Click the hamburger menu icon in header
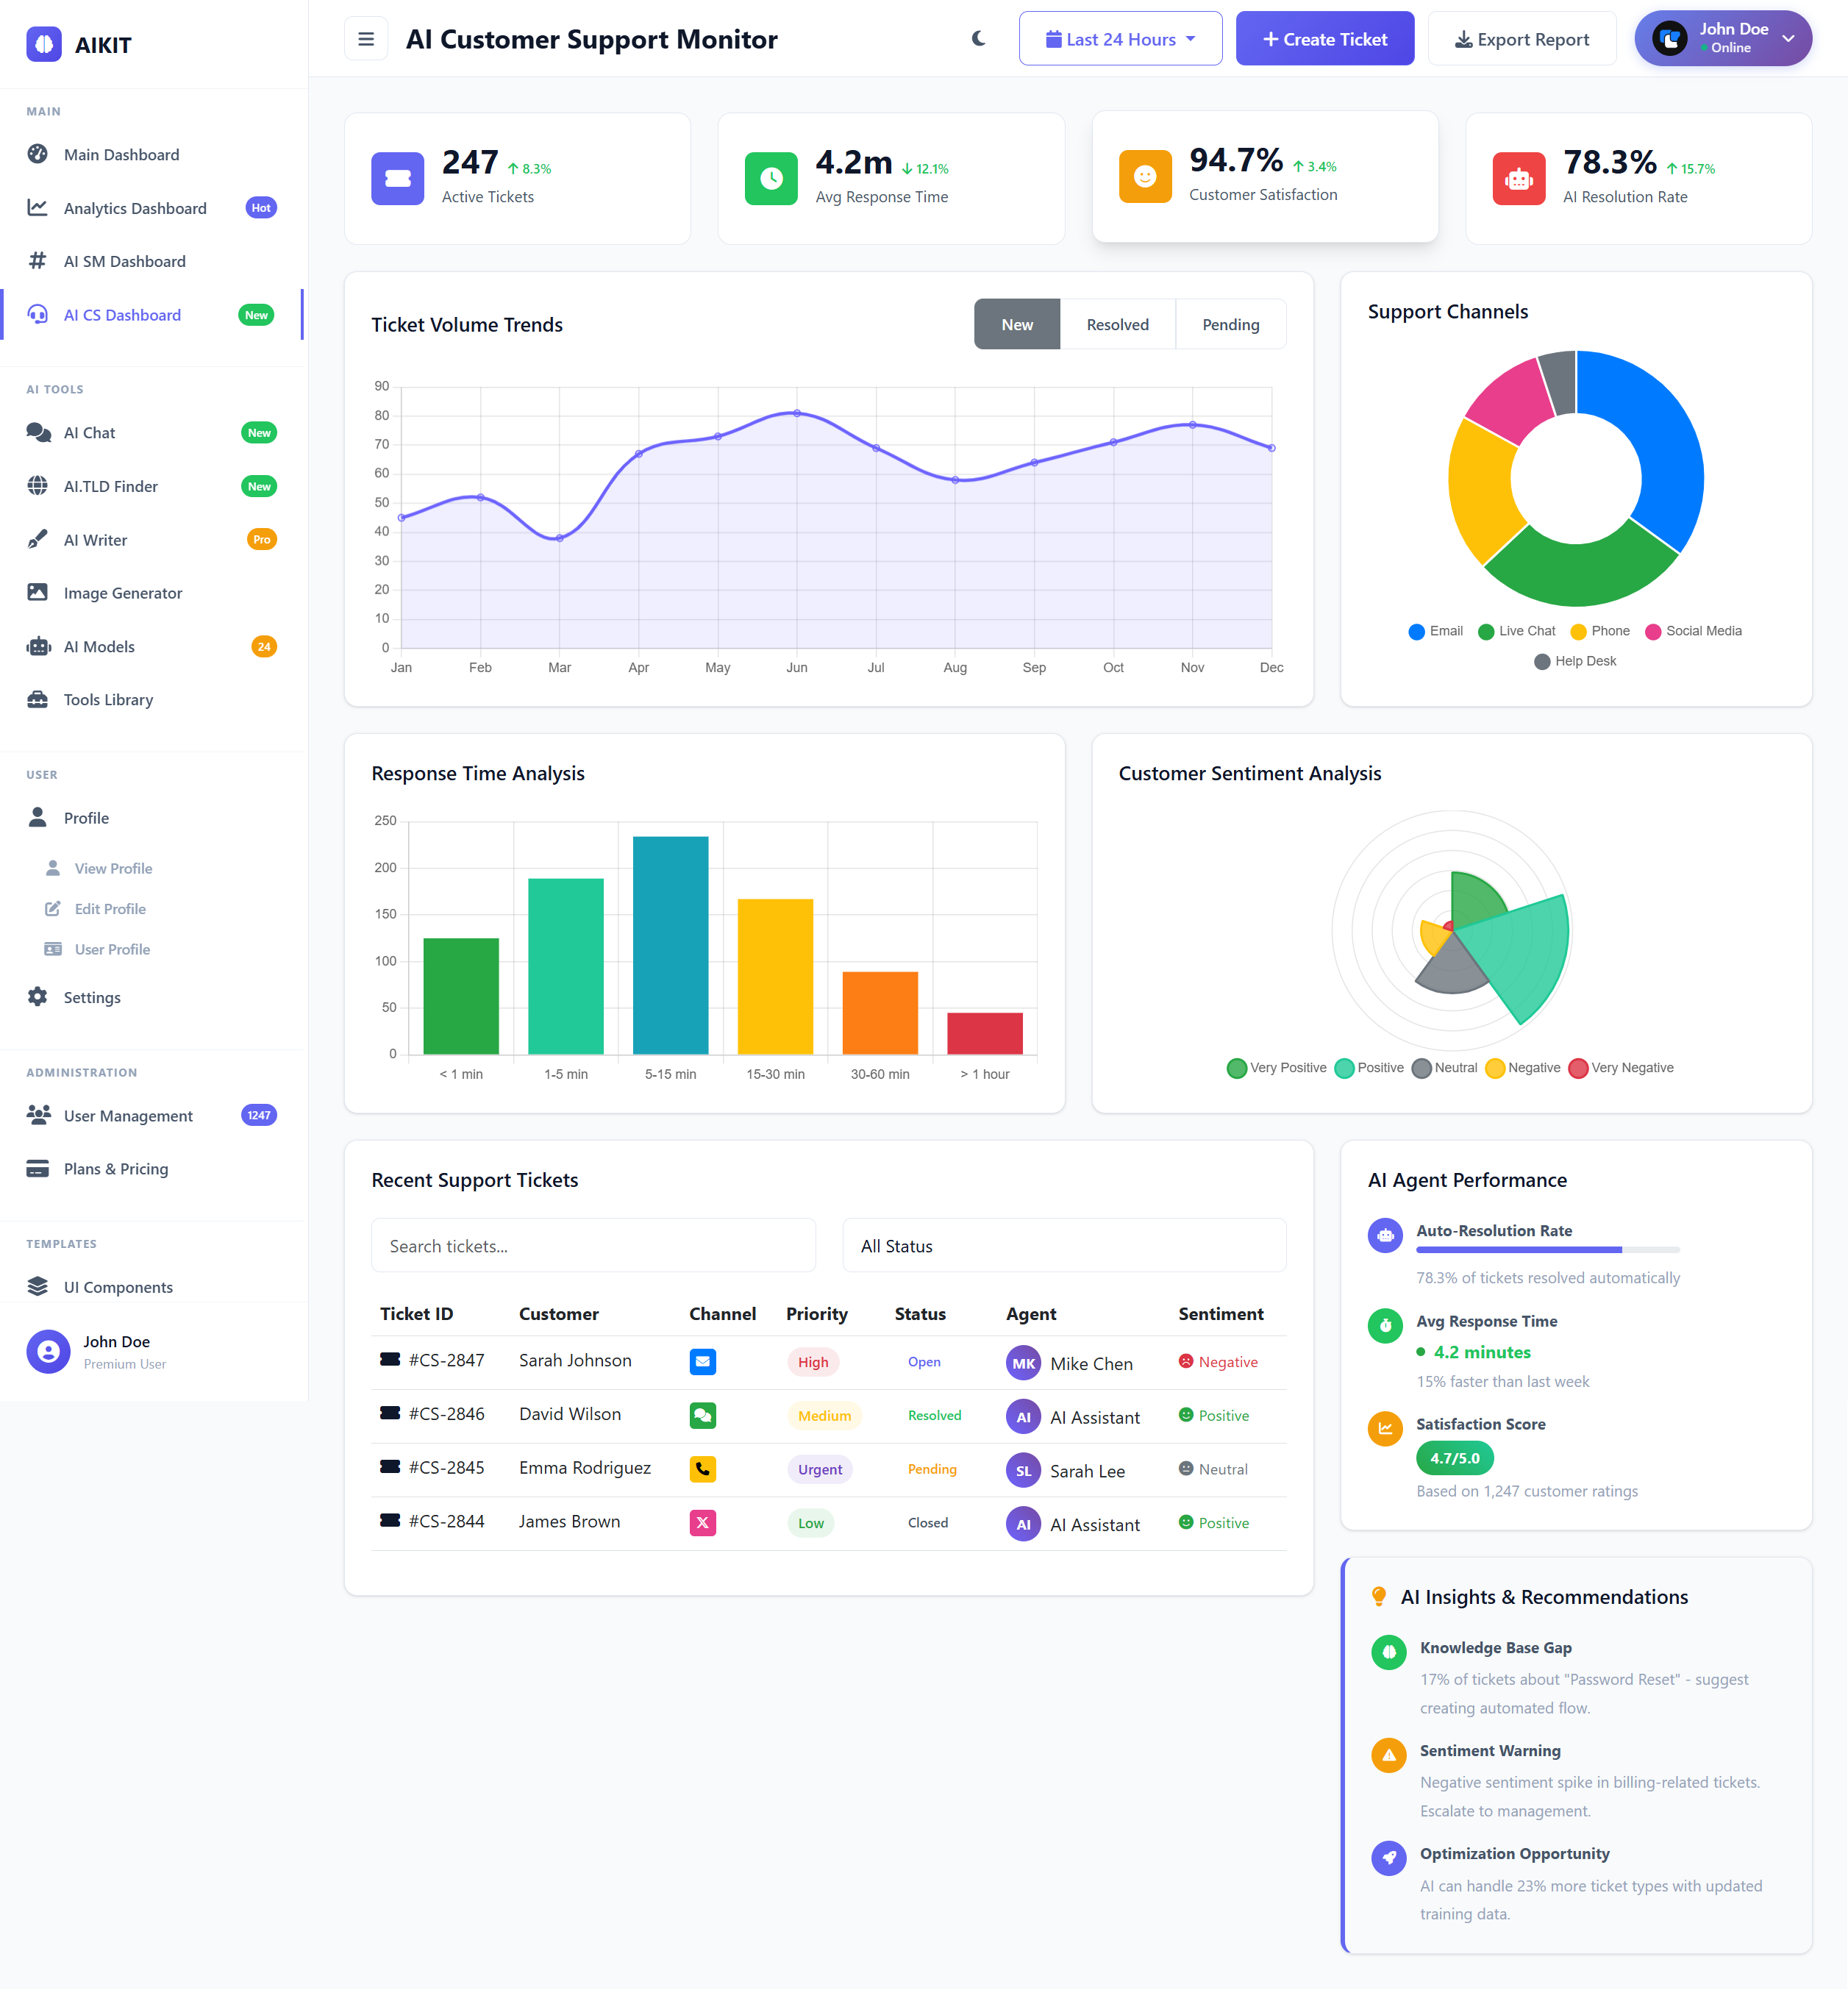 366,39
